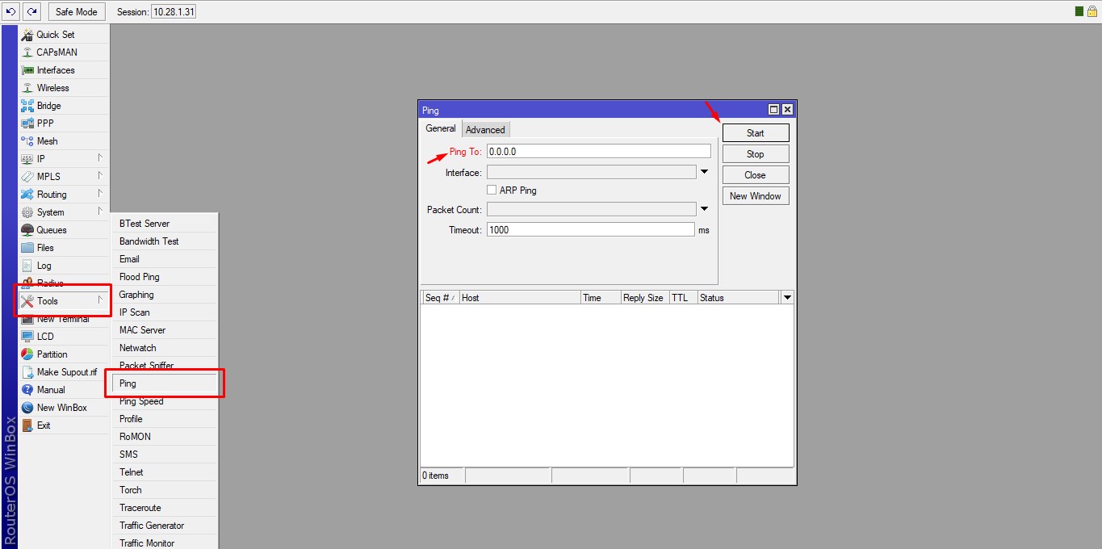Click the Close button in Ping dialog
The height and width of the screenshot is (549, 1102).
coord(756,175)
